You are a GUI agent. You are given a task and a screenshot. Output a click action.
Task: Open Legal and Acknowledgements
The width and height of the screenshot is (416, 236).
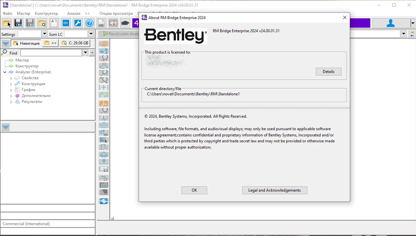tap(274, 190)
